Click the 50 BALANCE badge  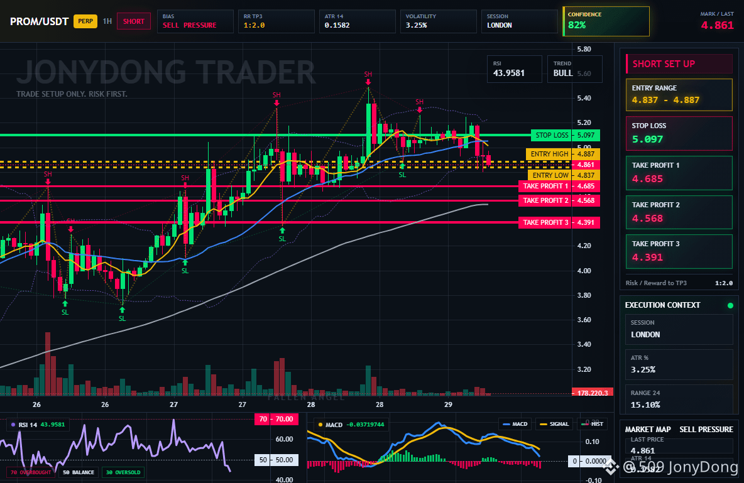[x=79, y=472]
